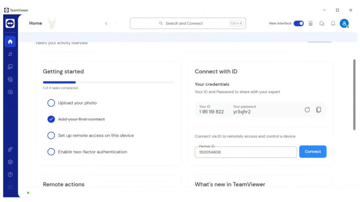
Task: Open the notifications bell
Action: pyautogui.click(x=333, y=23)
